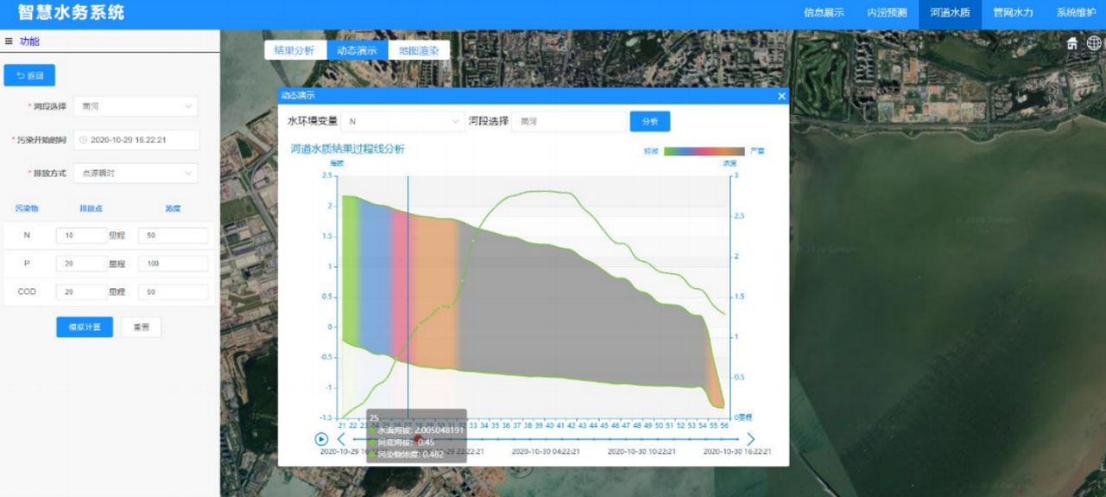Screen dimensions: 1106x497
Task: Click the N row discharge point field
Action: [81, 236]
